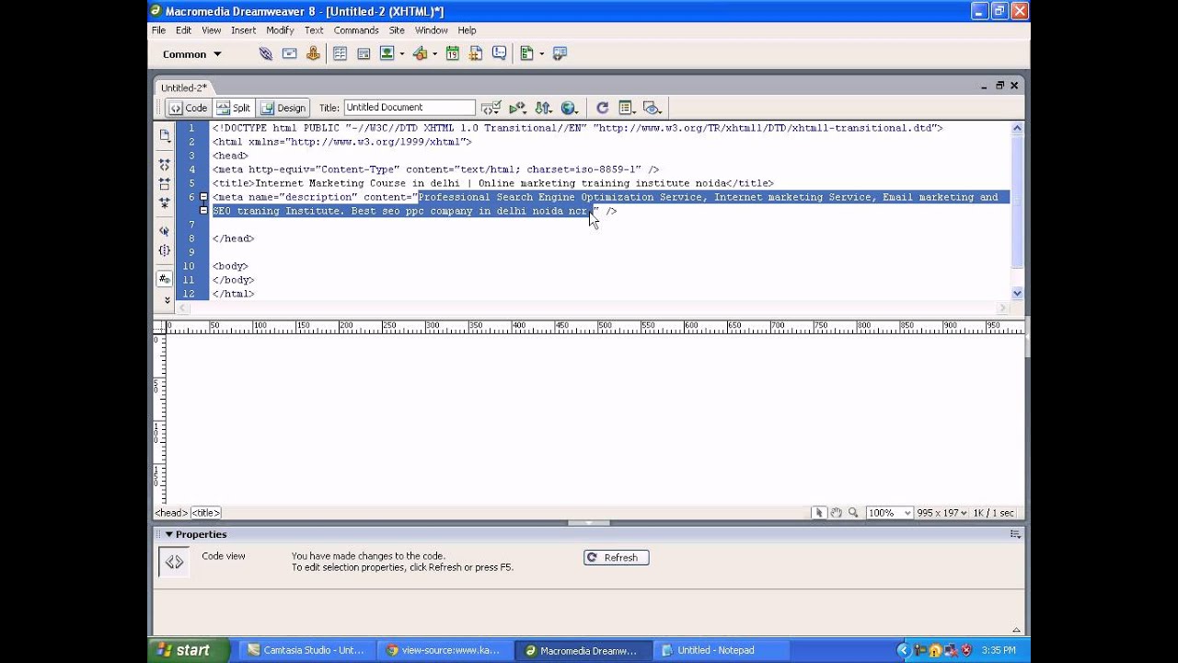Screen dimensions: 1178x663
Task: Insert a Table icon
Action: (340, 53)
